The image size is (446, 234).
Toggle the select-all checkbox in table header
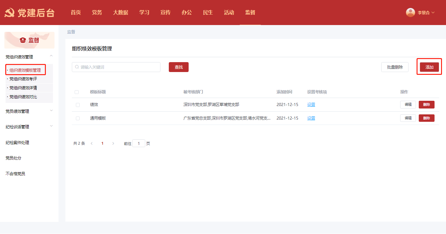click(77, 92)
